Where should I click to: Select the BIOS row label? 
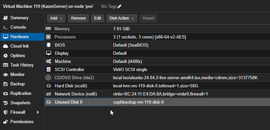click(60, 45)
